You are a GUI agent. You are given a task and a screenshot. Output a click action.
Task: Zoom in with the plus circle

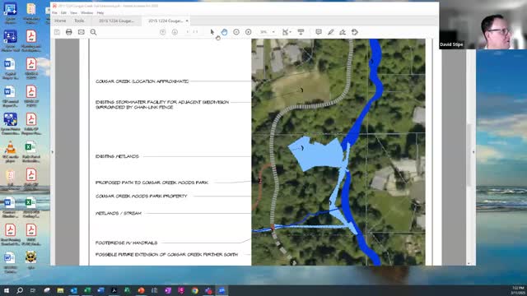coord(249,32)
